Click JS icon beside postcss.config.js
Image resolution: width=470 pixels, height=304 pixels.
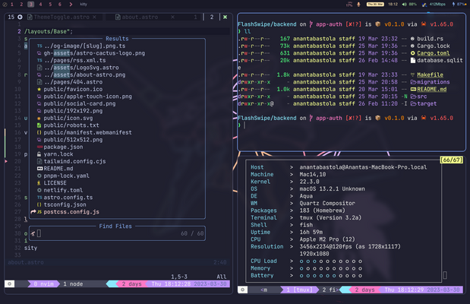pos(39,211)
